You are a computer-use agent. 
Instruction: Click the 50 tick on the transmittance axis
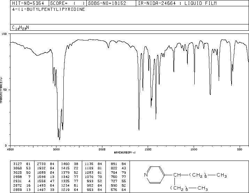tap(6, 90)
